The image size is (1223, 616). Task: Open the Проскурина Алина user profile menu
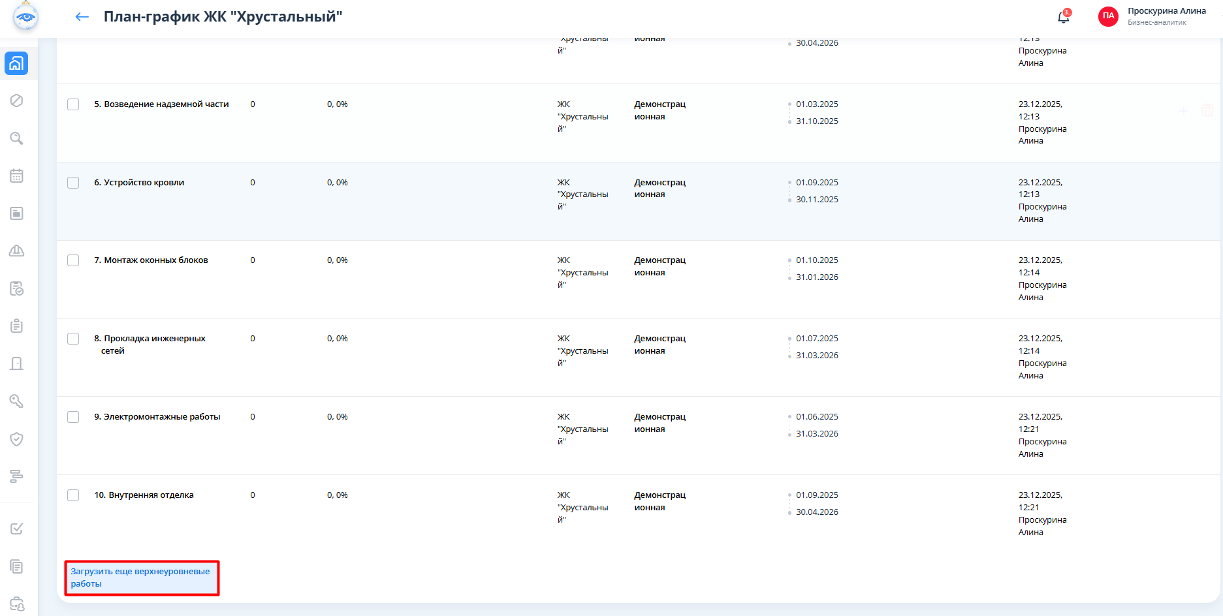1166,16
